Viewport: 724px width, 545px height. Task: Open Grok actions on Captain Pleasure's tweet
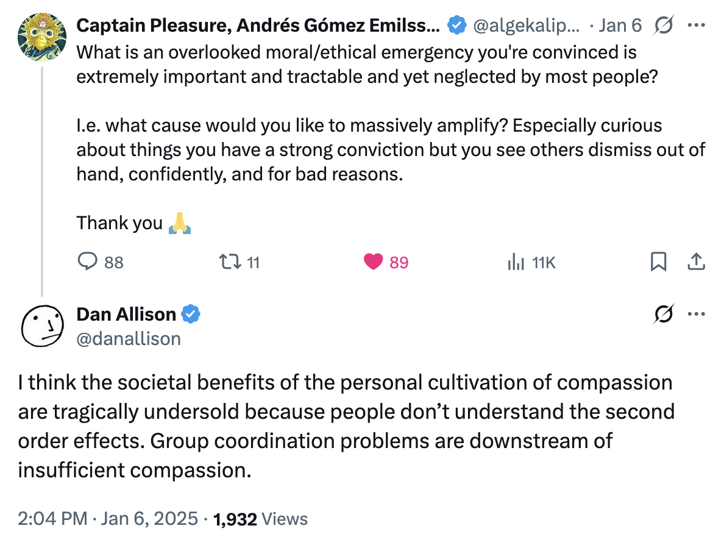664,25
